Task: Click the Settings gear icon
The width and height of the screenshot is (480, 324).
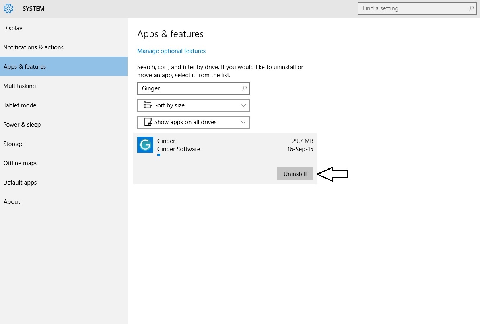Action: pos(8,8)
